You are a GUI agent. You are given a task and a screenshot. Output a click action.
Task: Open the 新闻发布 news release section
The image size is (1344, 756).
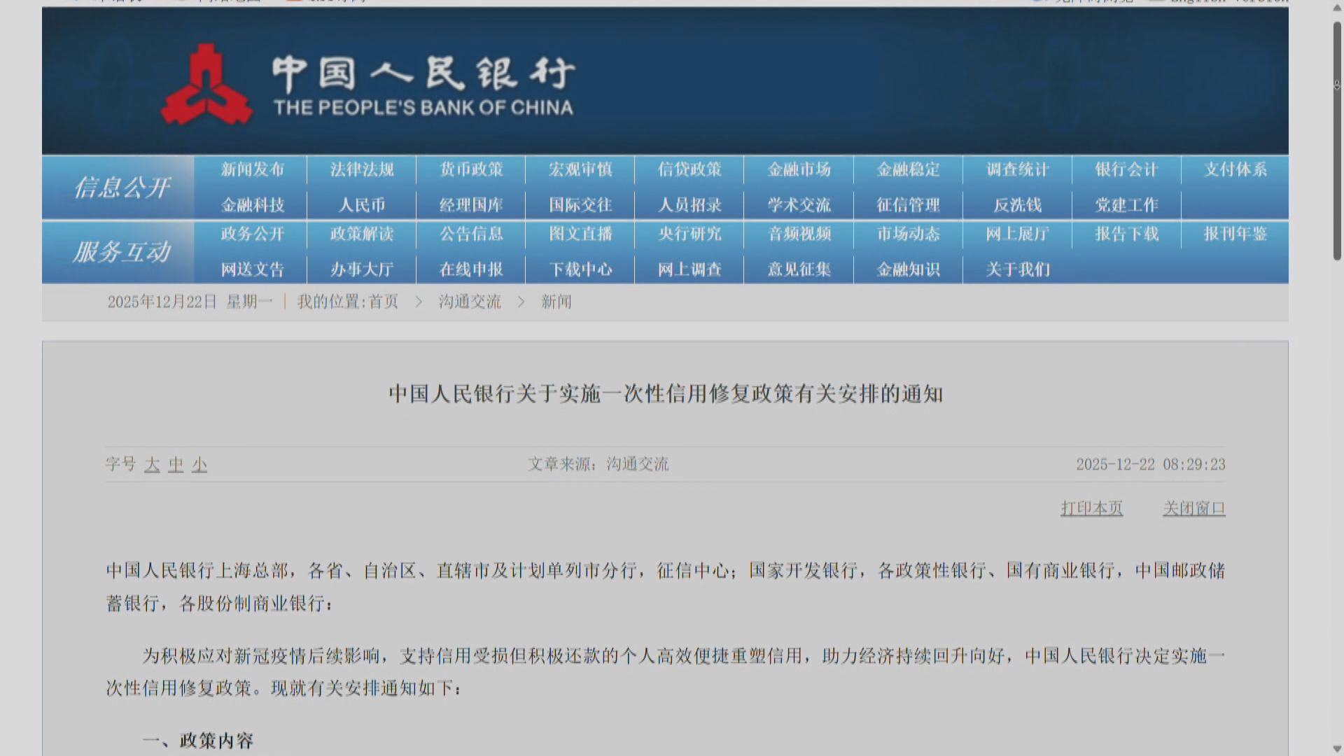250,169
